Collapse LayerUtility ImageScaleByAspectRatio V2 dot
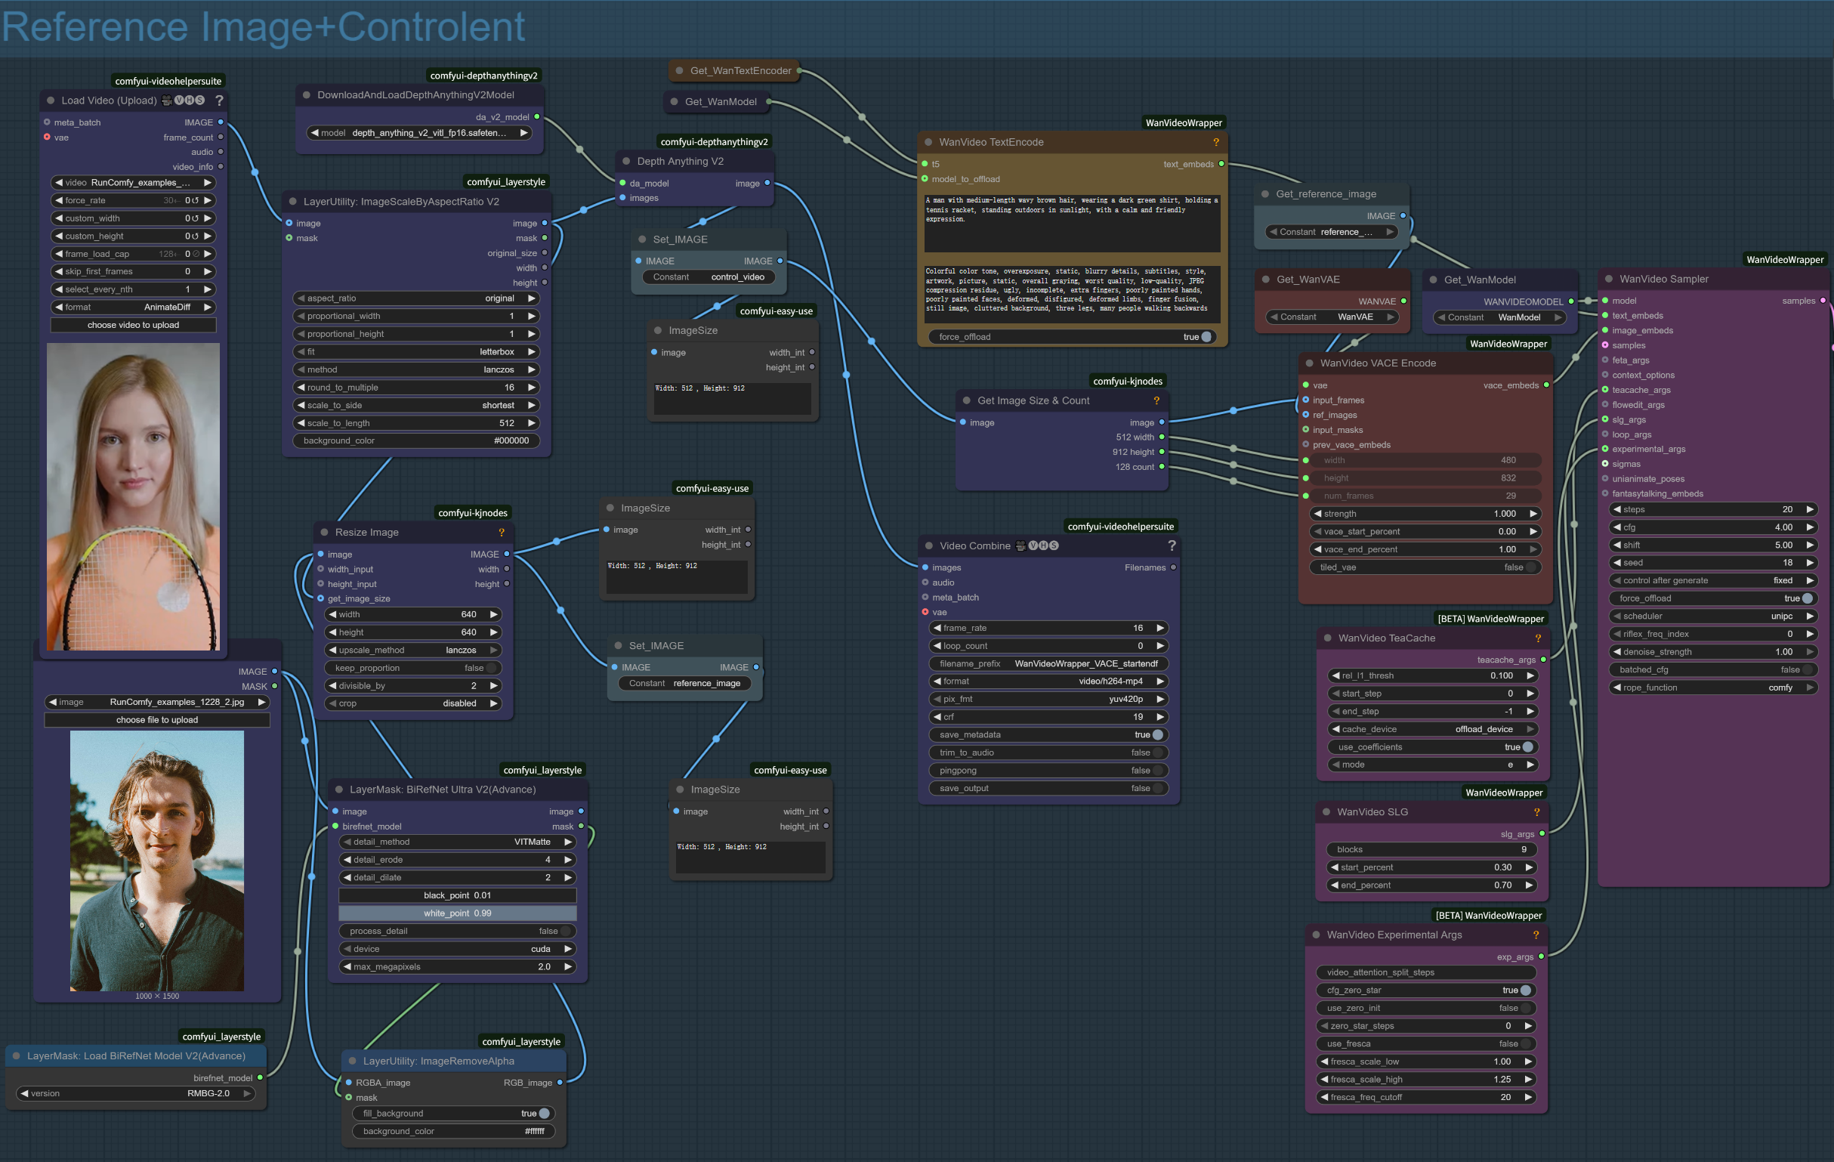The width and height of the screenshot is (1834, 1162). (x=293, y=201)
